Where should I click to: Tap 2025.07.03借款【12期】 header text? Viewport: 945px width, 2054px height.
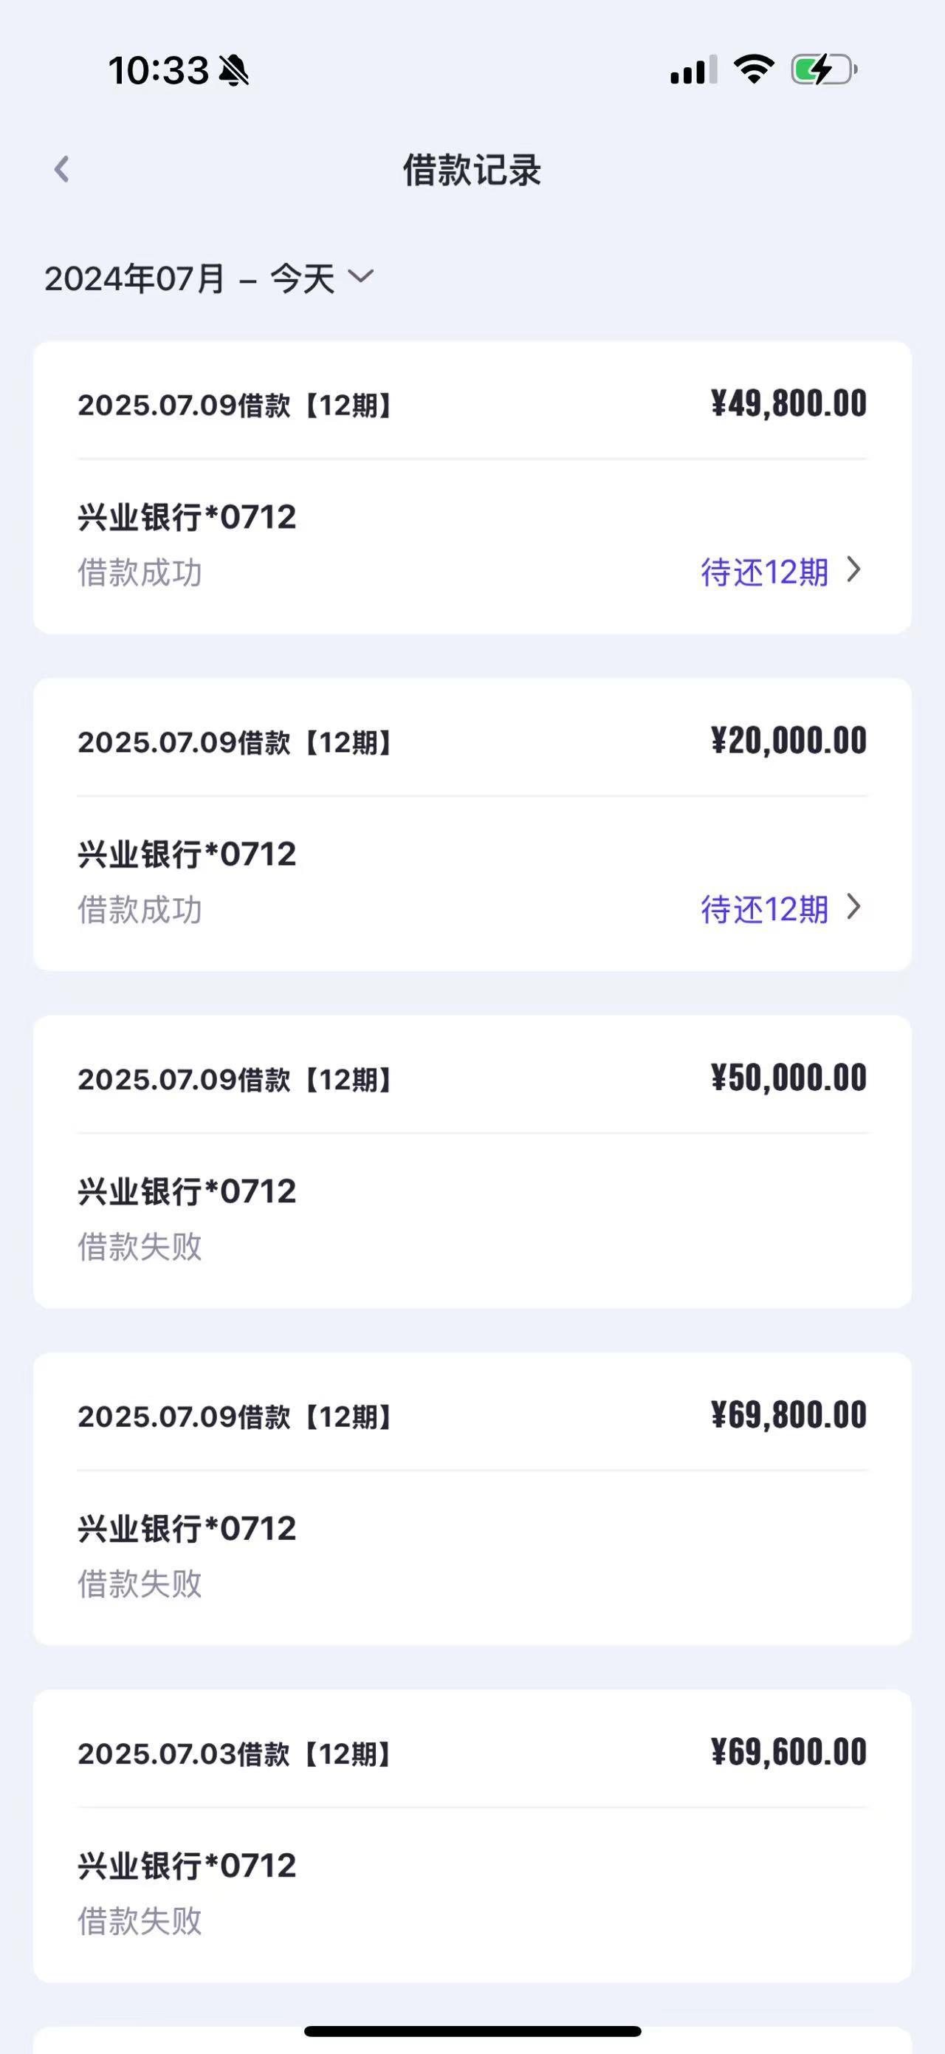tap(234, 1754)
